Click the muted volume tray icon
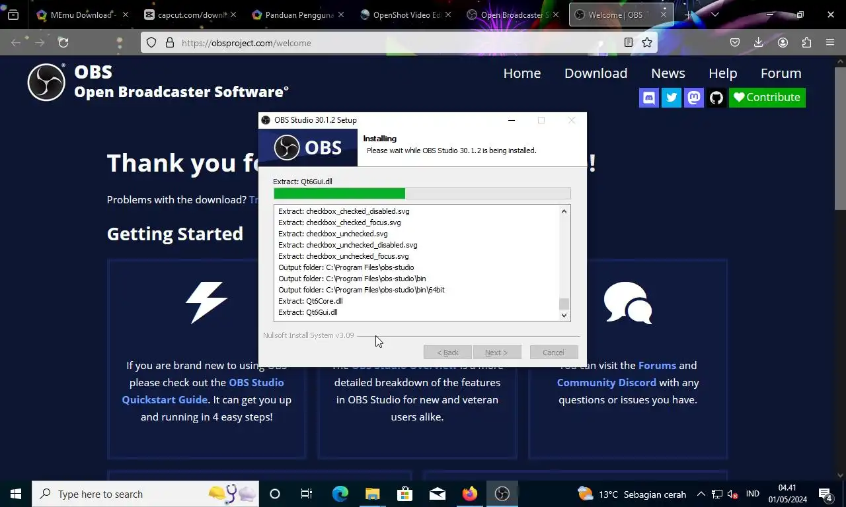This screenshot has width=846, height=507. pos(732,494)
